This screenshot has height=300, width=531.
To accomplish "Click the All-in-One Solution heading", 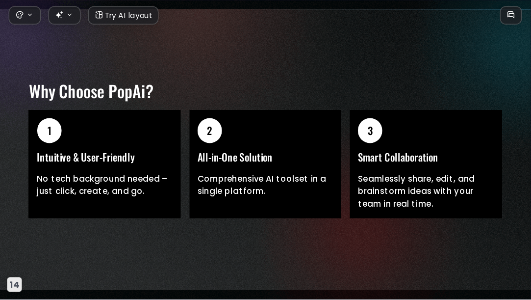I will [235, 158].
